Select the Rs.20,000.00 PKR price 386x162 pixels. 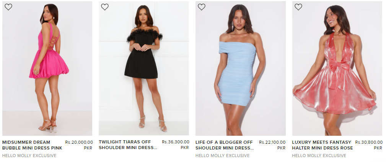coord(79,145)
